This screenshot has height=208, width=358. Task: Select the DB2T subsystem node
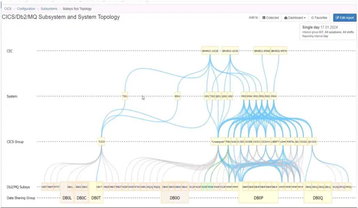point(99,187)
